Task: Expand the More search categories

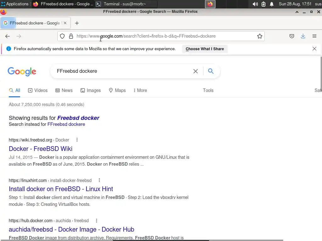Action: point(140,90)
